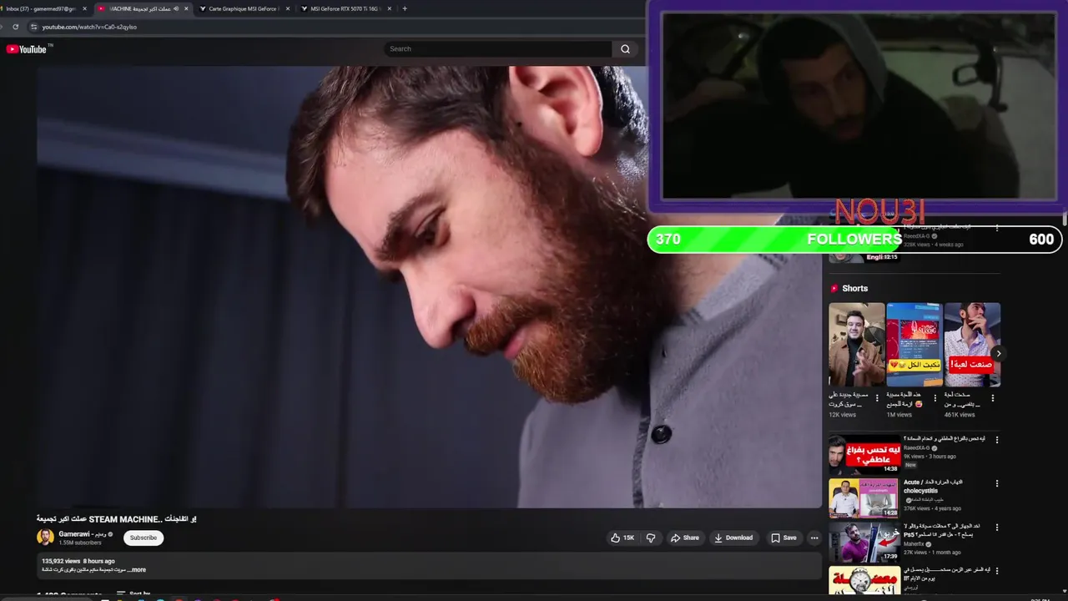Open the 14:38 RaeedXA-G video thumbnail
Viewport: 1068px width, 601px height.
pos(864,454)
